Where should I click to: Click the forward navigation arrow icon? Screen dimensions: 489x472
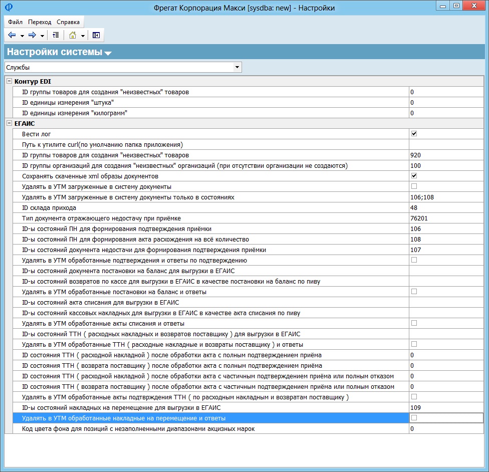click(x=32, y=35)
